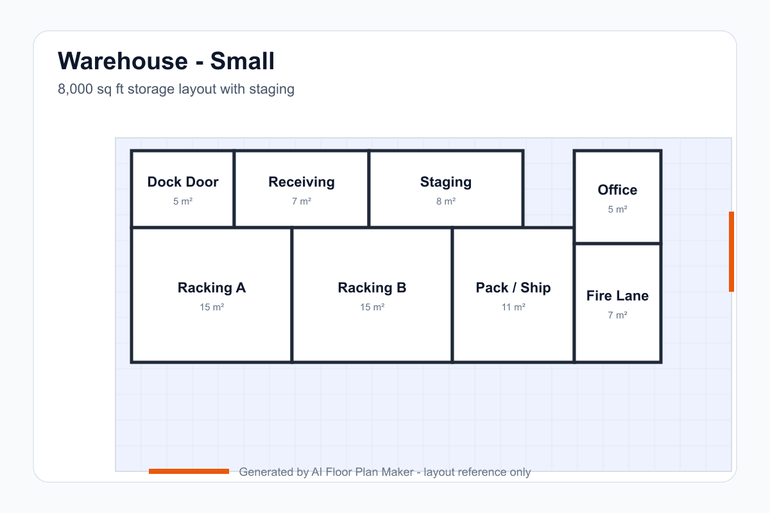Pick the Racking A area
This screenshot has height=513, width=770.
coord(212,295)
